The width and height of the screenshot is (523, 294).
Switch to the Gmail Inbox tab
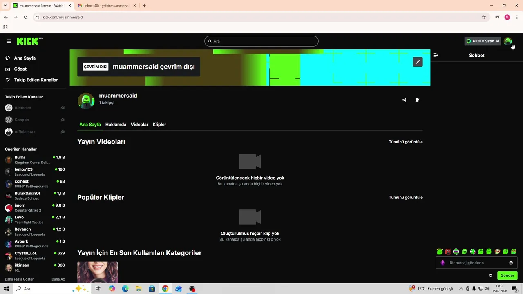coord(107,5)
